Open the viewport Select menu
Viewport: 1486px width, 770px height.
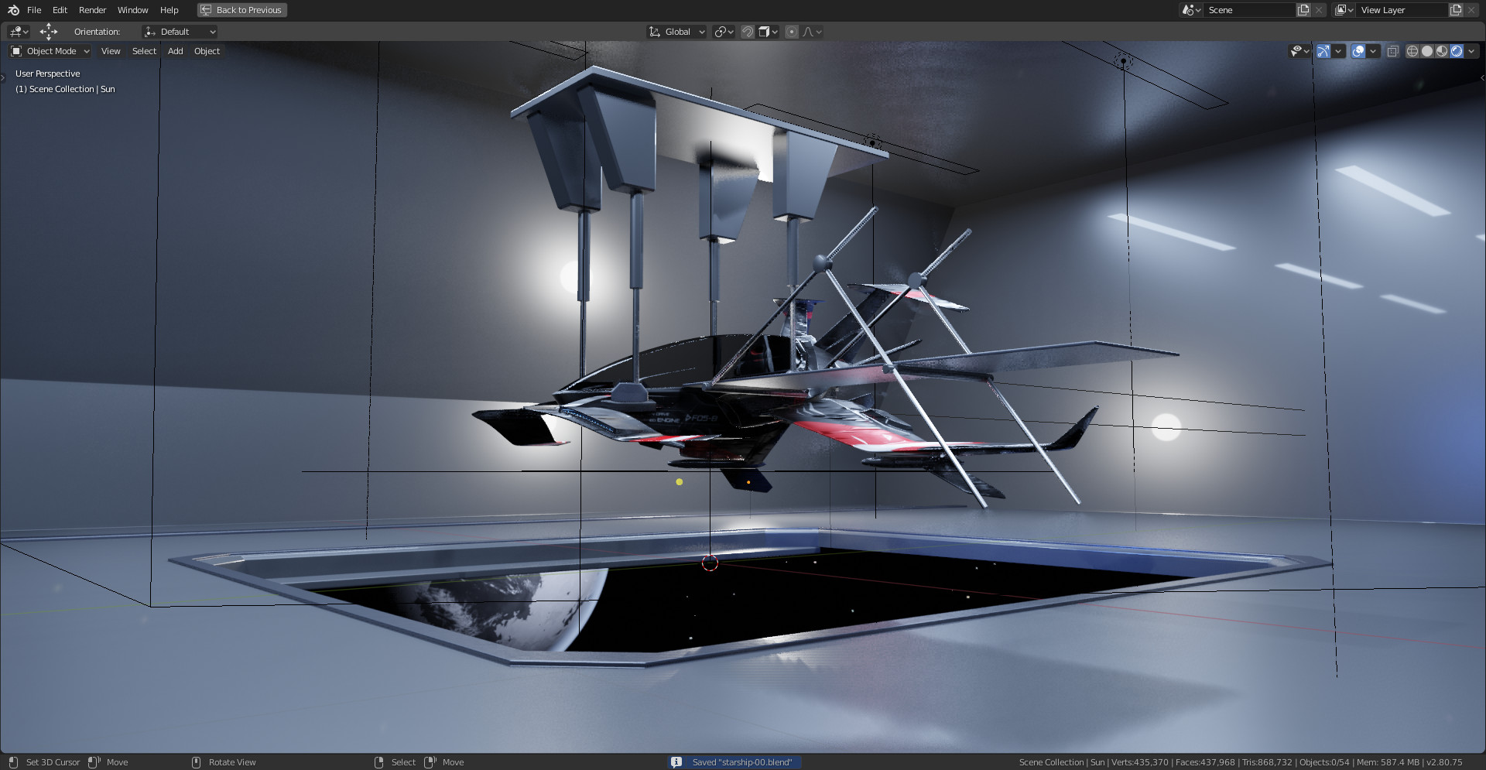[x=144, y=51]
